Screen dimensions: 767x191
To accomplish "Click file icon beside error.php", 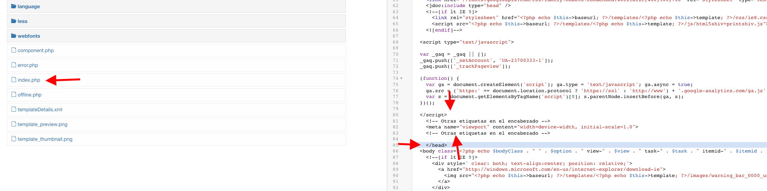I will 14,65.
